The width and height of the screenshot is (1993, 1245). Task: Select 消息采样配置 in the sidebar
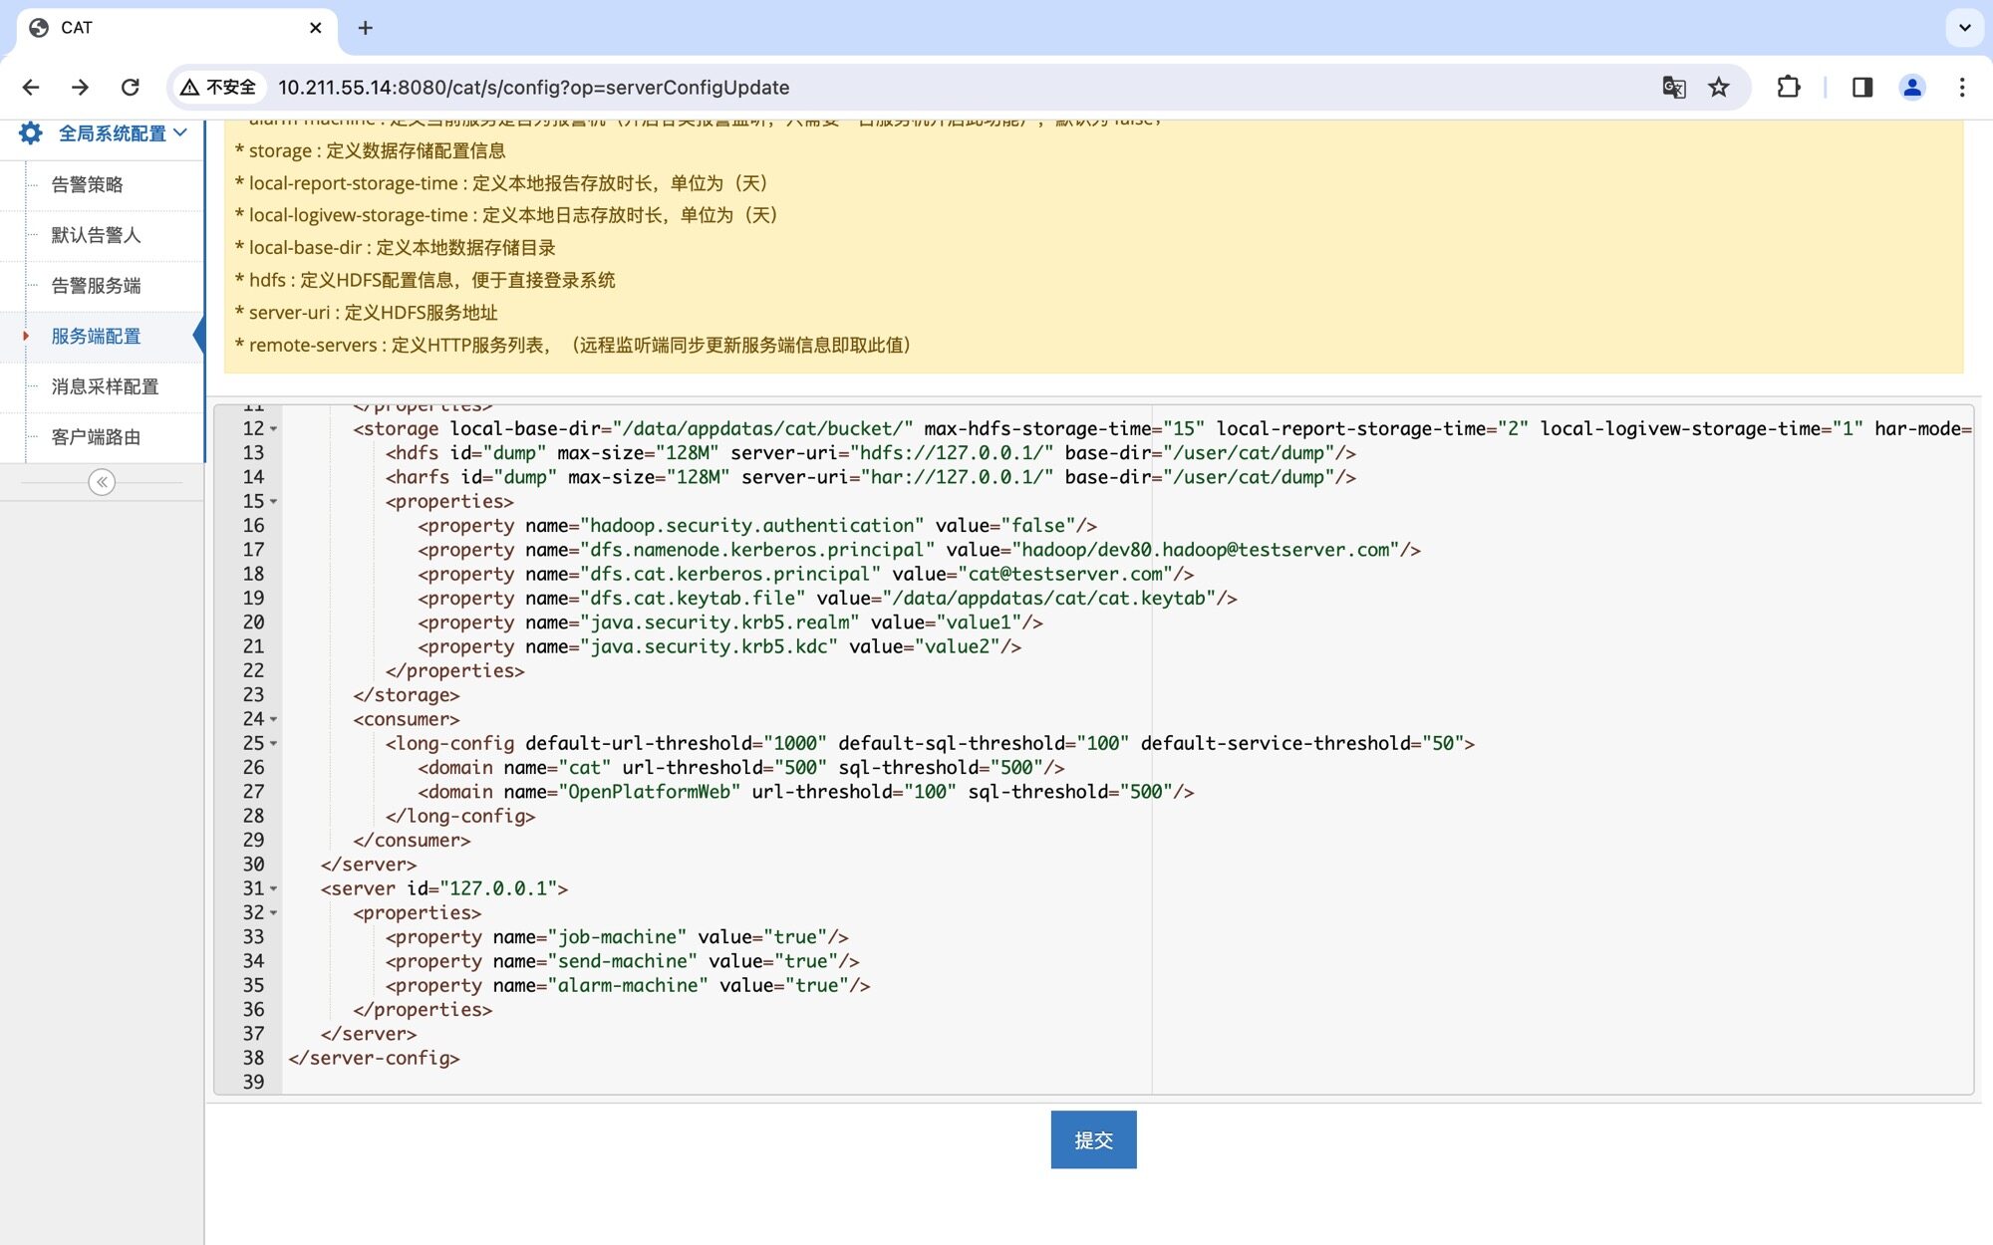click(105, 386)
